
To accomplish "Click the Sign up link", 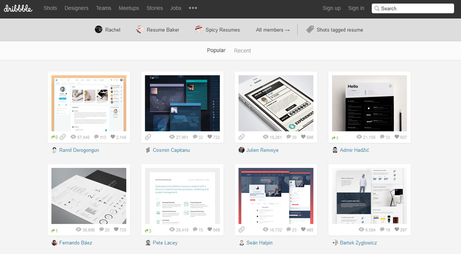I will 331,8.
